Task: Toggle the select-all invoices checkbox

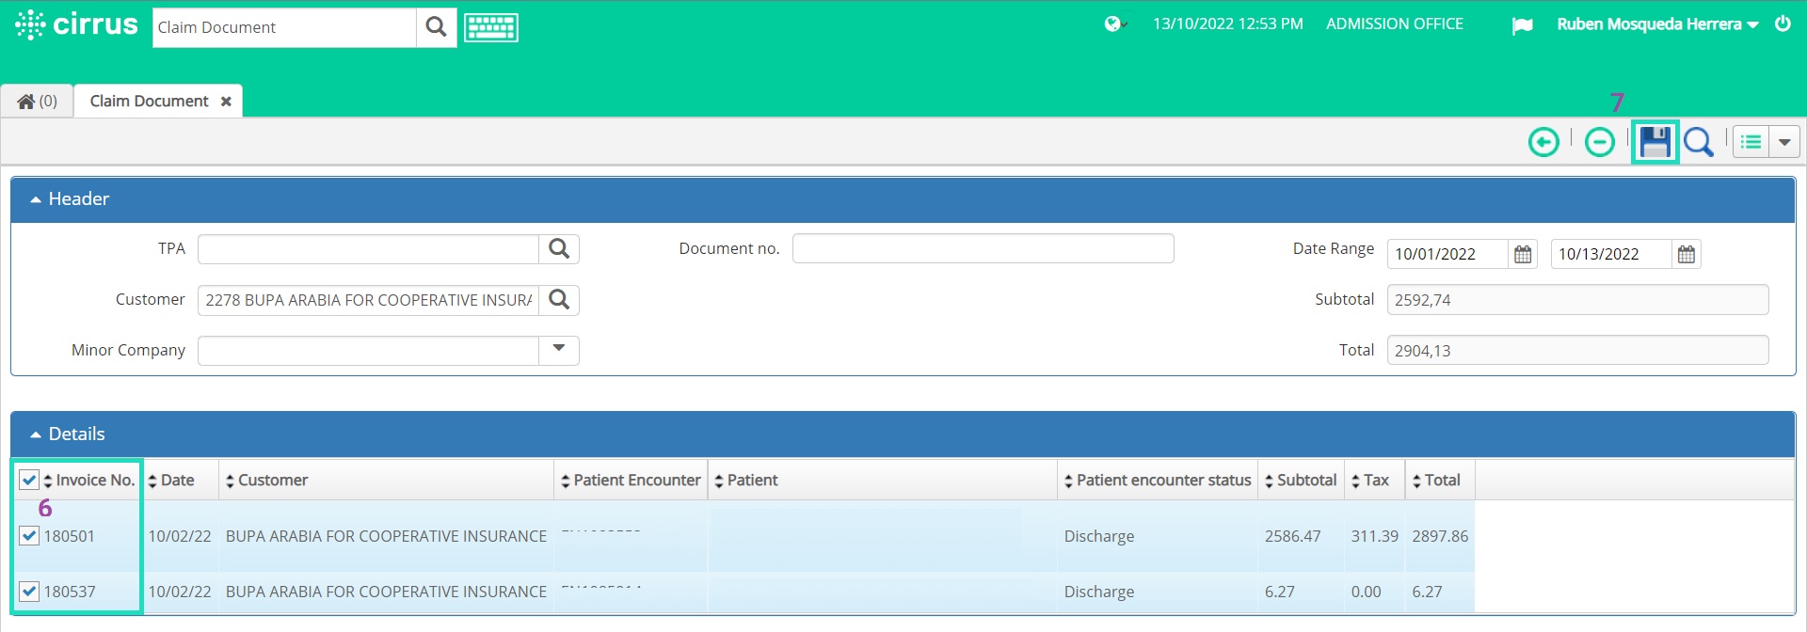Action: pyautogui.click(x=28, y=480)
